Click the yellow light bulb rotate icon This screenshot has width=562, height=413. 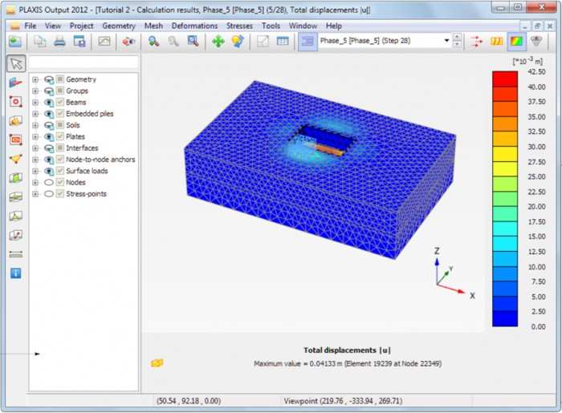click(238, 41)
